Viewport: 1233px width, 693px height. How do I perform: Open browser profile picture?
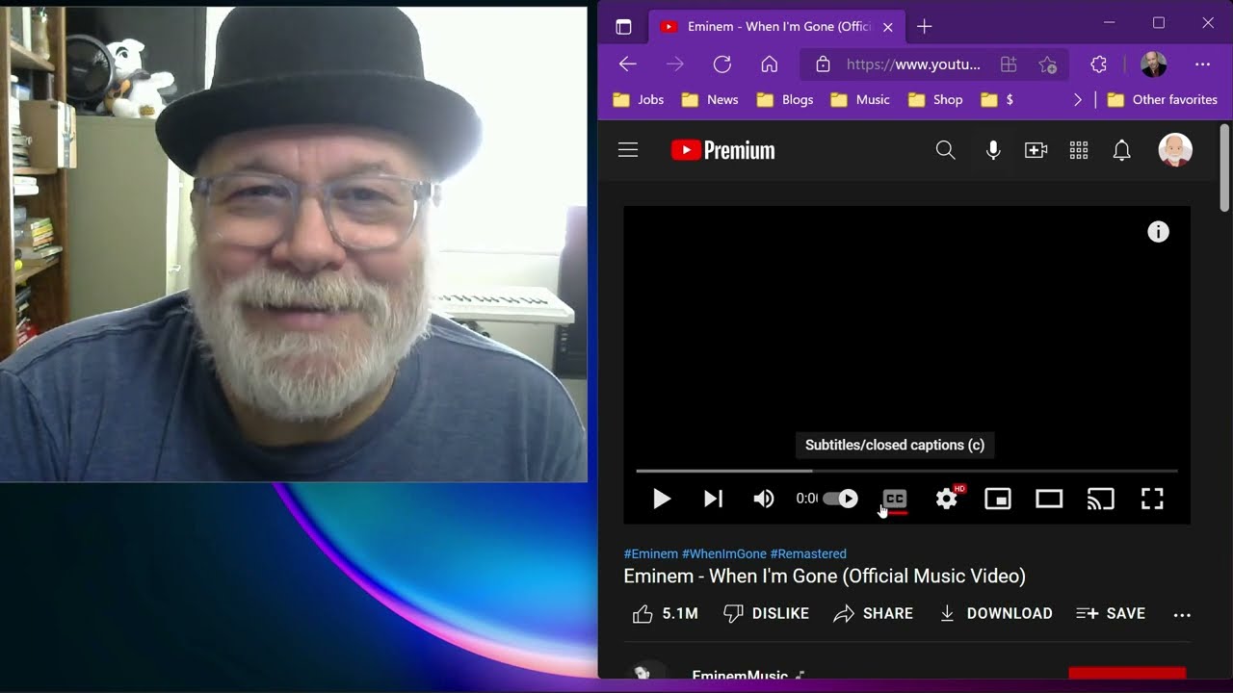pyautogui.click(x=1153, y=64)
